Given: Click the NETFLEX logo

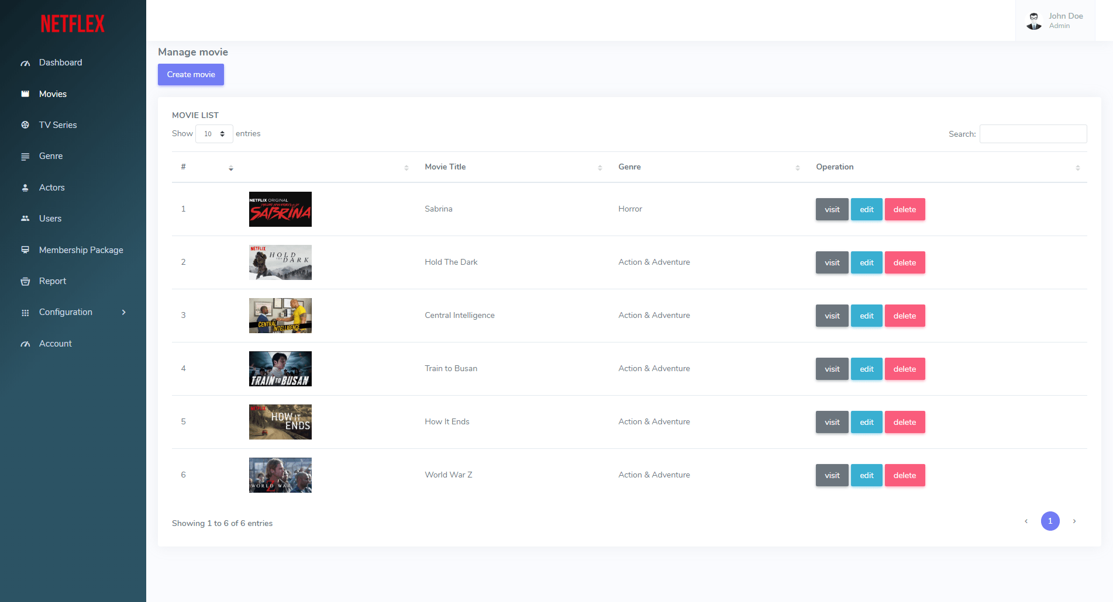Looking at the screenshot, I should (x=73, y=23).
